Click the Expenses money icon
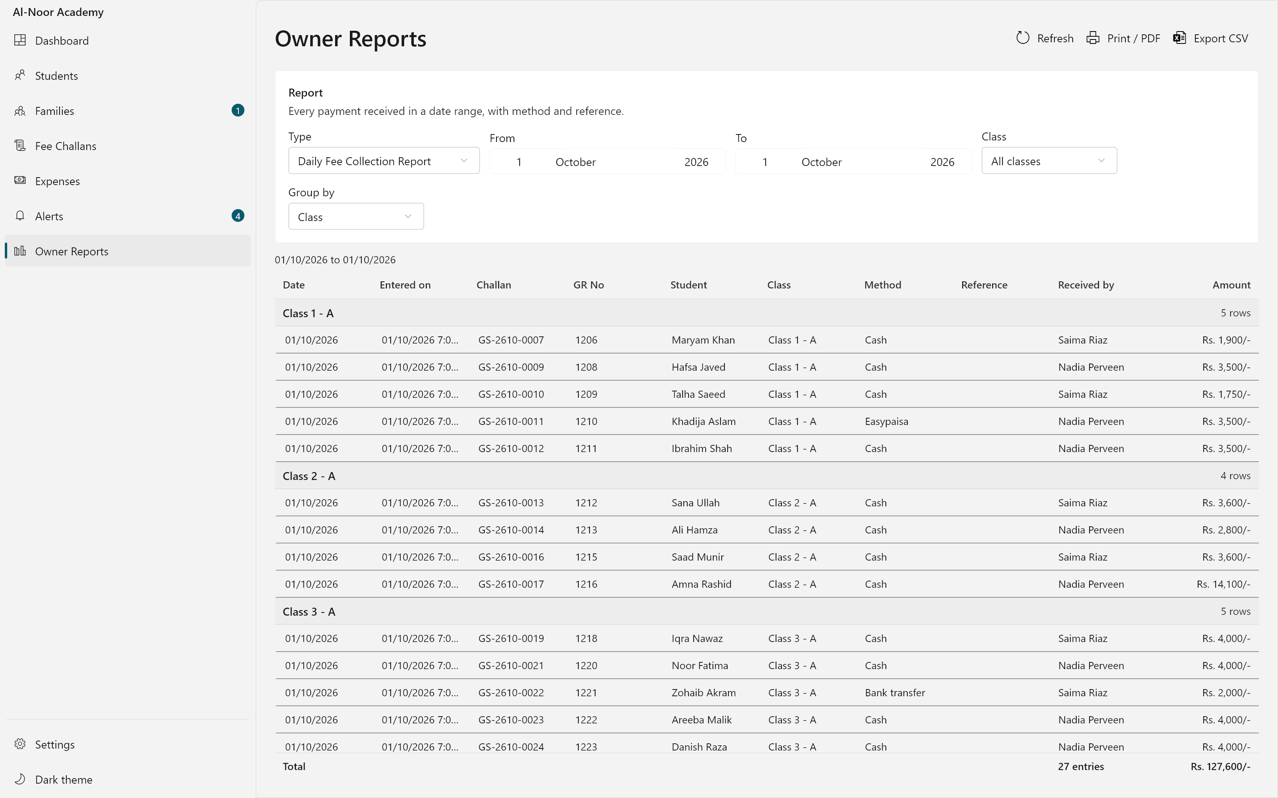Screen dimensions: 1278x798 (20, 180)
